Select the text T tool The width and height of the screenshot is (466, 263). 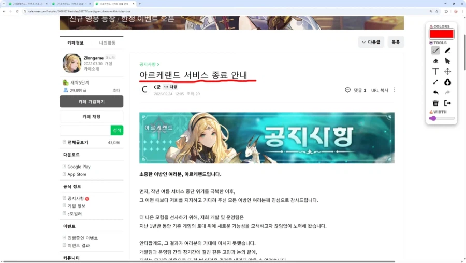click(435, 72)
